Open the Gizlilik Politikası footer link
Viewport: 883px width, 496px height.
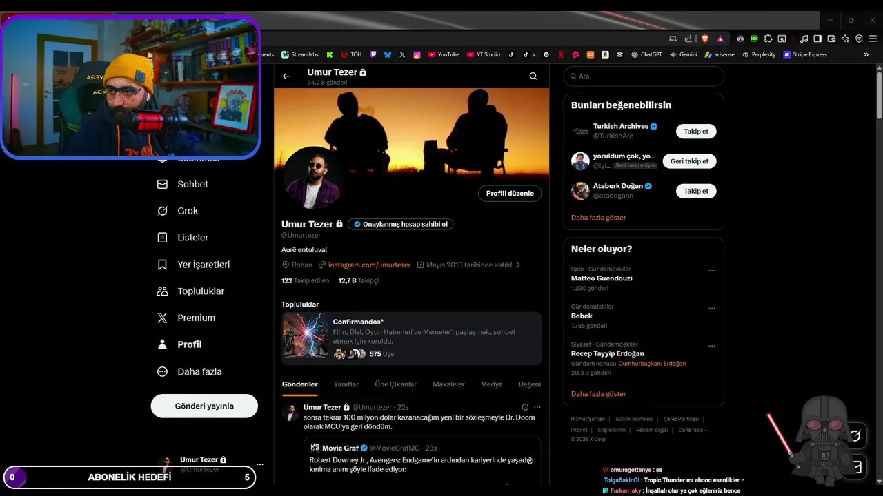(634, 419)
